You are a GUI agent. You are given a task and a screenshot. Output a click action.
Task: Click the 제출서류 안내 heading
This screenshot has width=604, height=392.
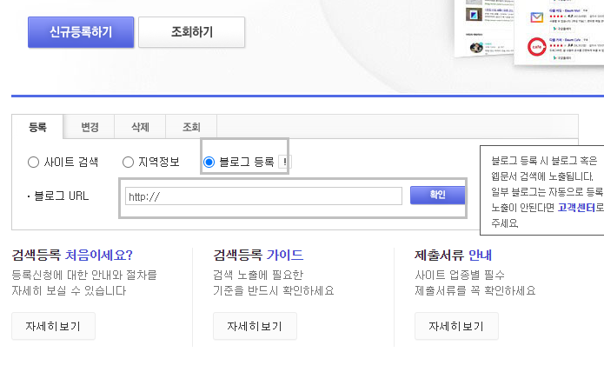coord(453,255)
